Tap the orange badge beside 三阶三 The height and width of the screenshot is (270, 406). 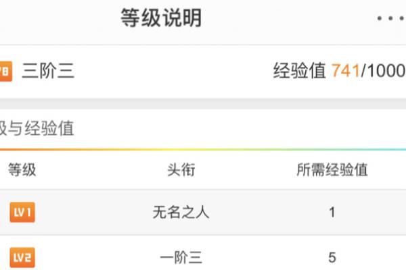pyautogui.click(x=5, y=72)
